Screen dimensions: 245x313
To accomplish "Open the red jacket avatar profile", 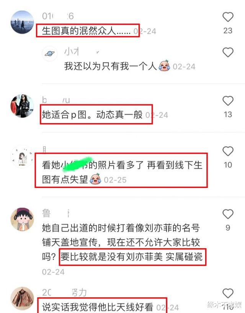I will click(22, 299).
